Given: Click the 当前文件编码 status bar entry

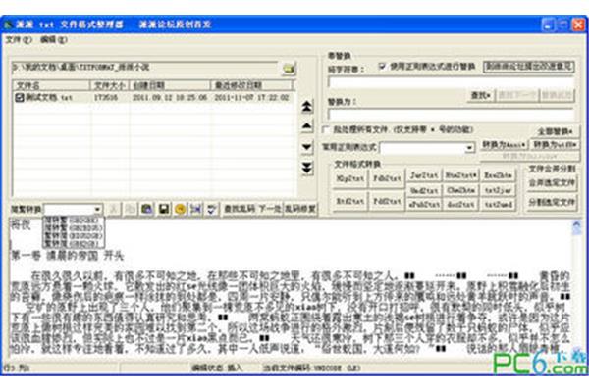Looking at the screenshot, I should pos(312,368).
